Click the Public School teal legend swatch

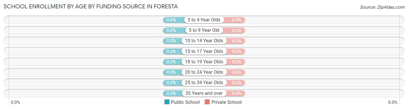tap(167, 102)
